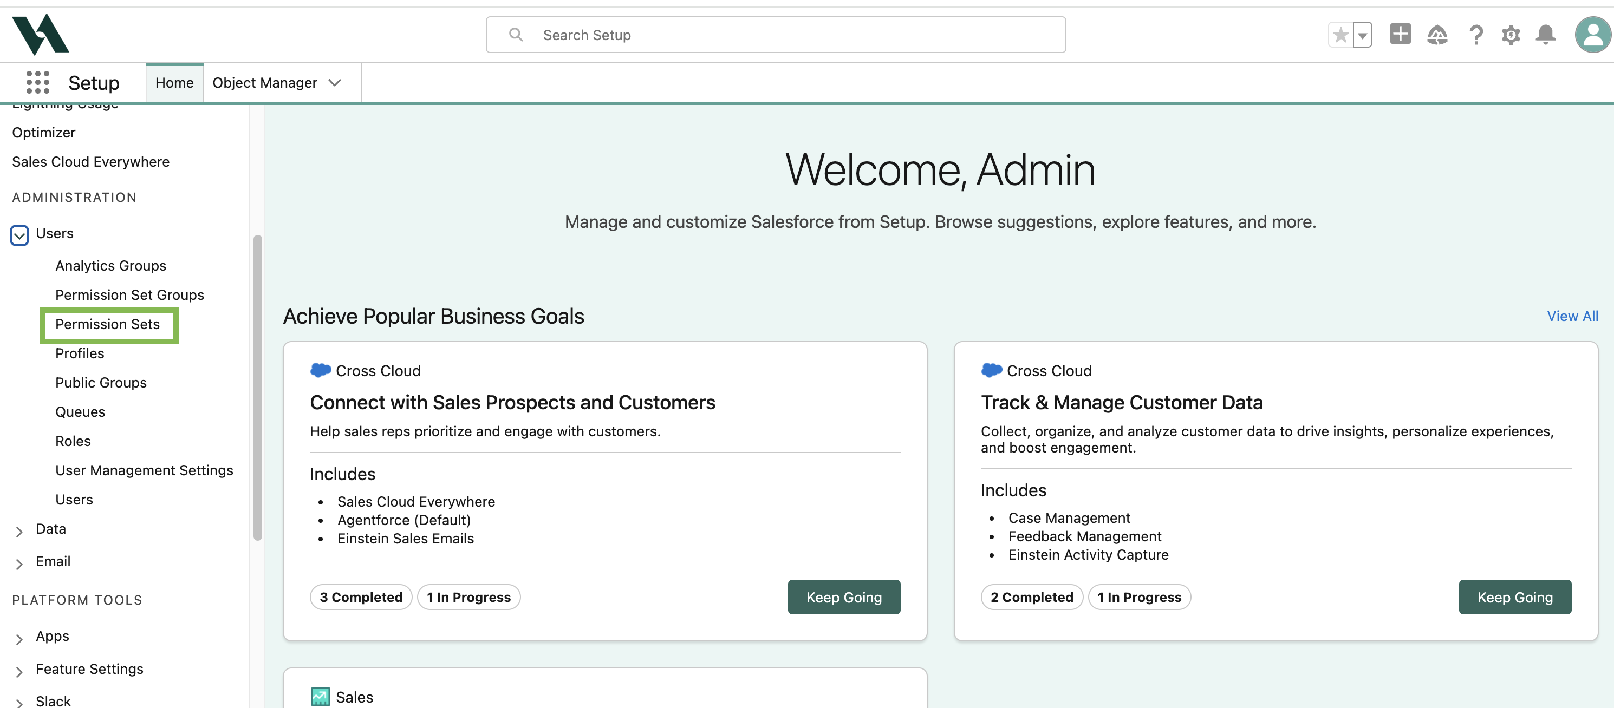Click the Global Actions plus icon

(x=1400, y=35)
